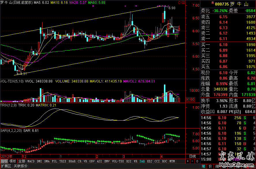Click the 委差 value -8584

tap(250, 11)
